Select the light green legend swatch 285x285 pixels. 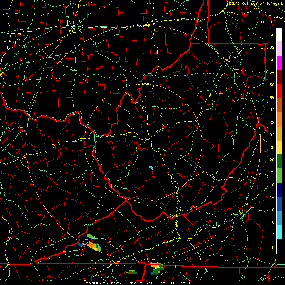coord(280,175)
